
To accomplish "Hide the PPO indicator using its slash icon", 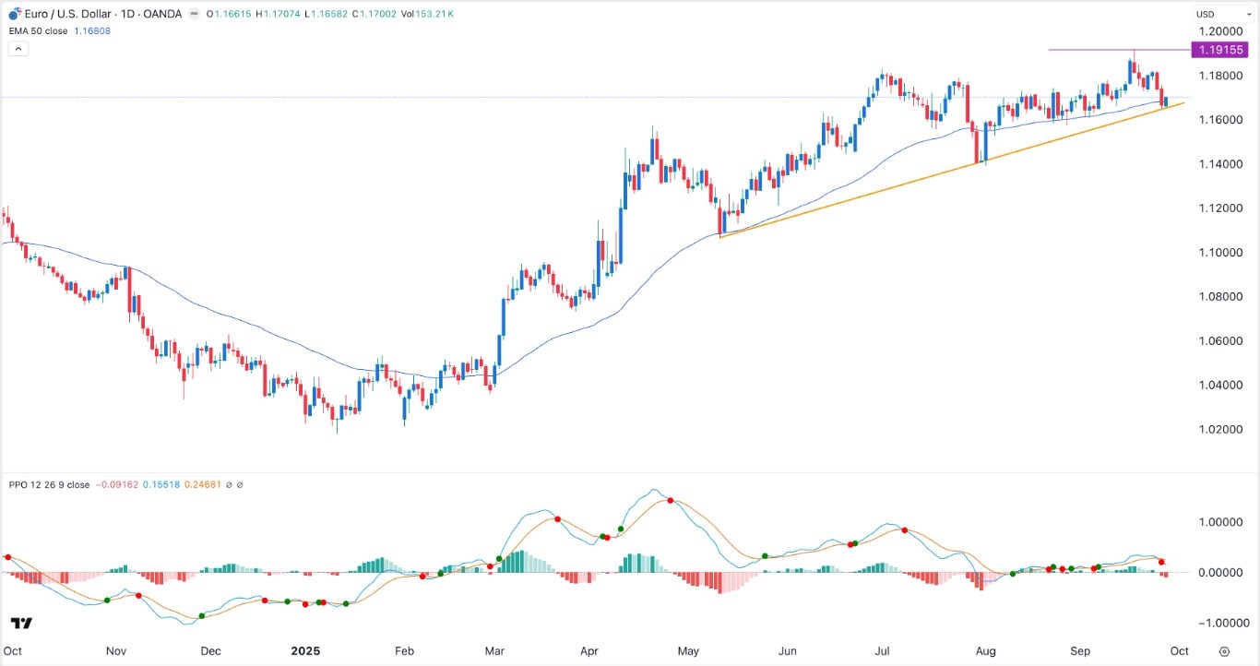I will pyautogui.click(x=229, y=483).
